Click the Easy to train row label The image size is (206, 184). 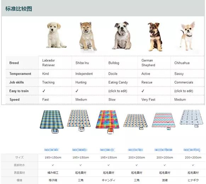[19, 91]
